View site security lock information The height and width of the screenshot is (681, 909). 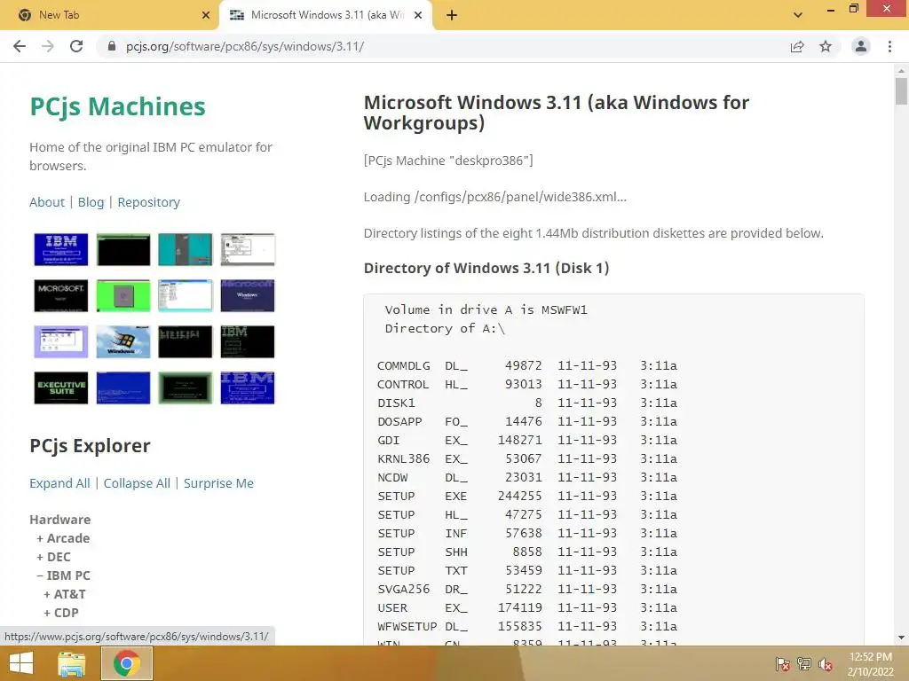(112, 46)
